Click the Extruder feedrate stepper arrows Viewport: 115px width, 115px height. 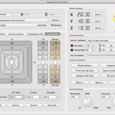[x=57, y=97]
